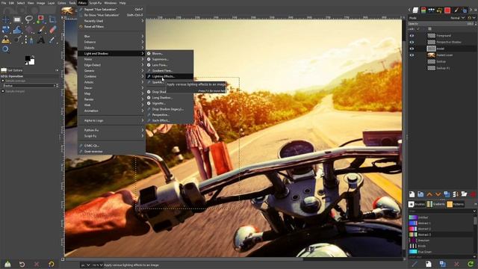Click Reset all Filters menu entry
The width and height of the screenshot is (478, 269).
[x=111, y=27]
